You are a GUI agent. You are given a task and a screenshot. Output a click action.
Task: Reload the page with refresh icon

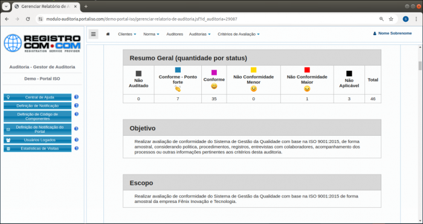coord(28,19)
